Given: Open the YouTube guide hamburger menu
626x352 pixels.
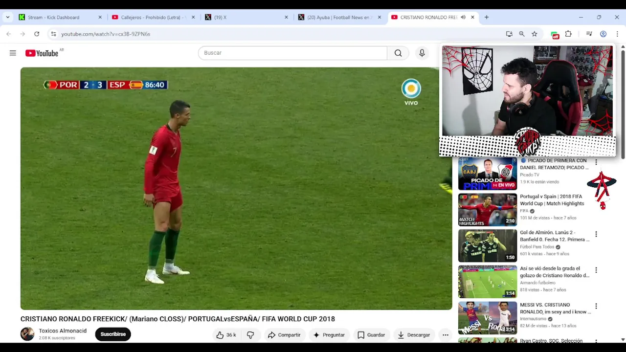Looking at the screenshot, I should 13,53.
